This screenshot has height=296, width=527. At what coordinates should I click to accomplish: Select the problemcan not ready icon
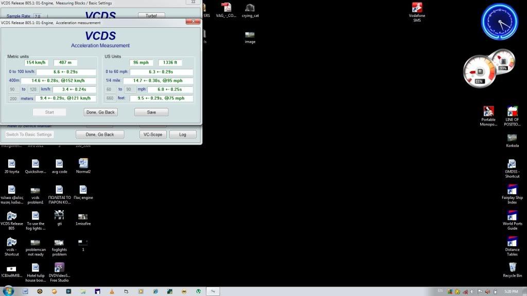[x=36, y=248]
